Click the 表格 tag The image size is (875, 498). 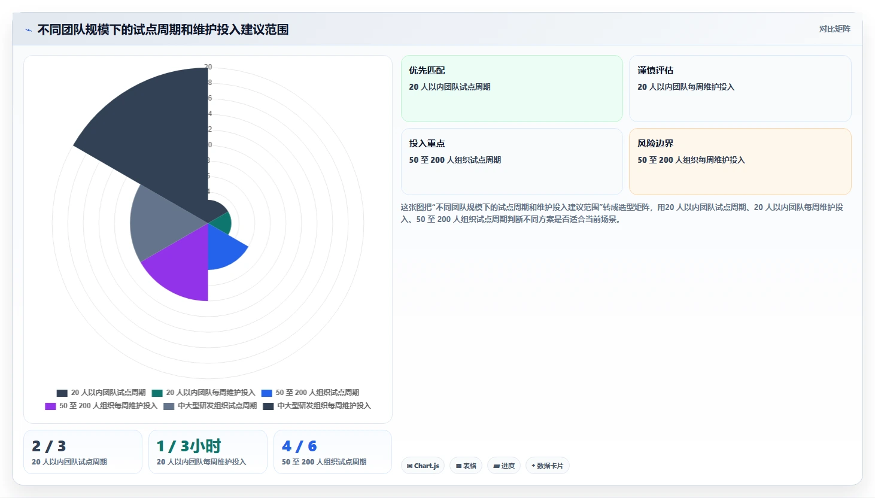point(466,466)
